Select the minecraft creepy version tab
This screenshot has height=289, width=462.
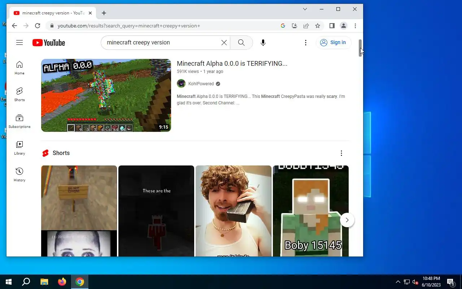53,13
